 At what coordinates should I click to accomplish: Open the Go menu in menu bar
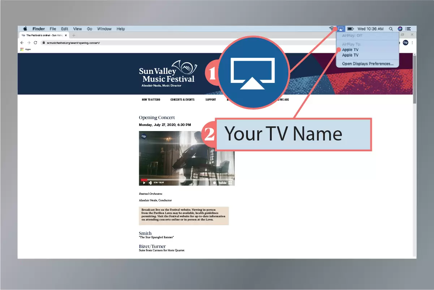click(x=89, y=29)
